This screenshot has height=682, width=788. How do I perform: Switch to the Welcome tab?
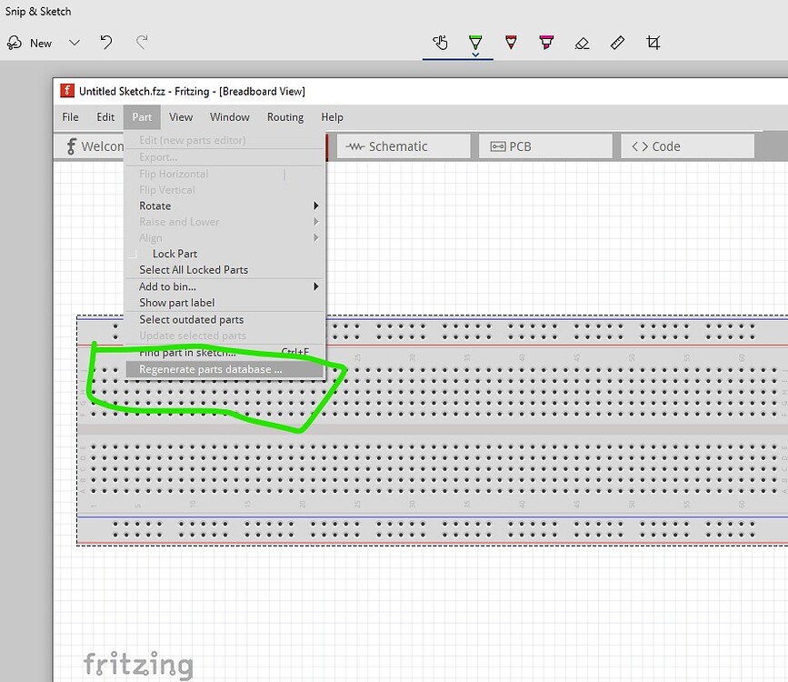89,146
